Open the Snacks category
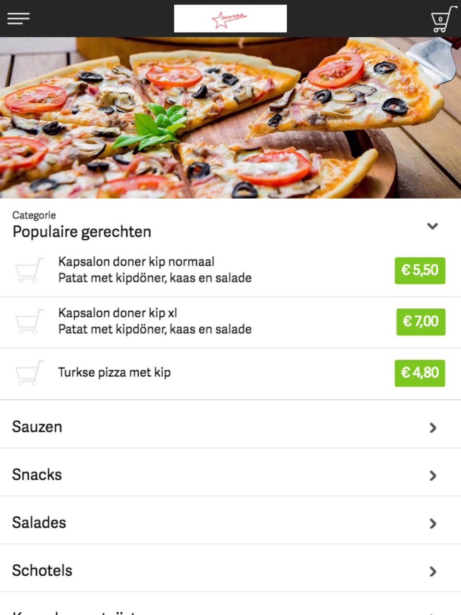This screenshot has height=615, width=461. coord(37,475)
